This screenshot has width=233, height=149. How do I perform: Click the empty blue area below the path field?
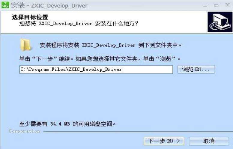pyautogui.click(x=116, y=97)
